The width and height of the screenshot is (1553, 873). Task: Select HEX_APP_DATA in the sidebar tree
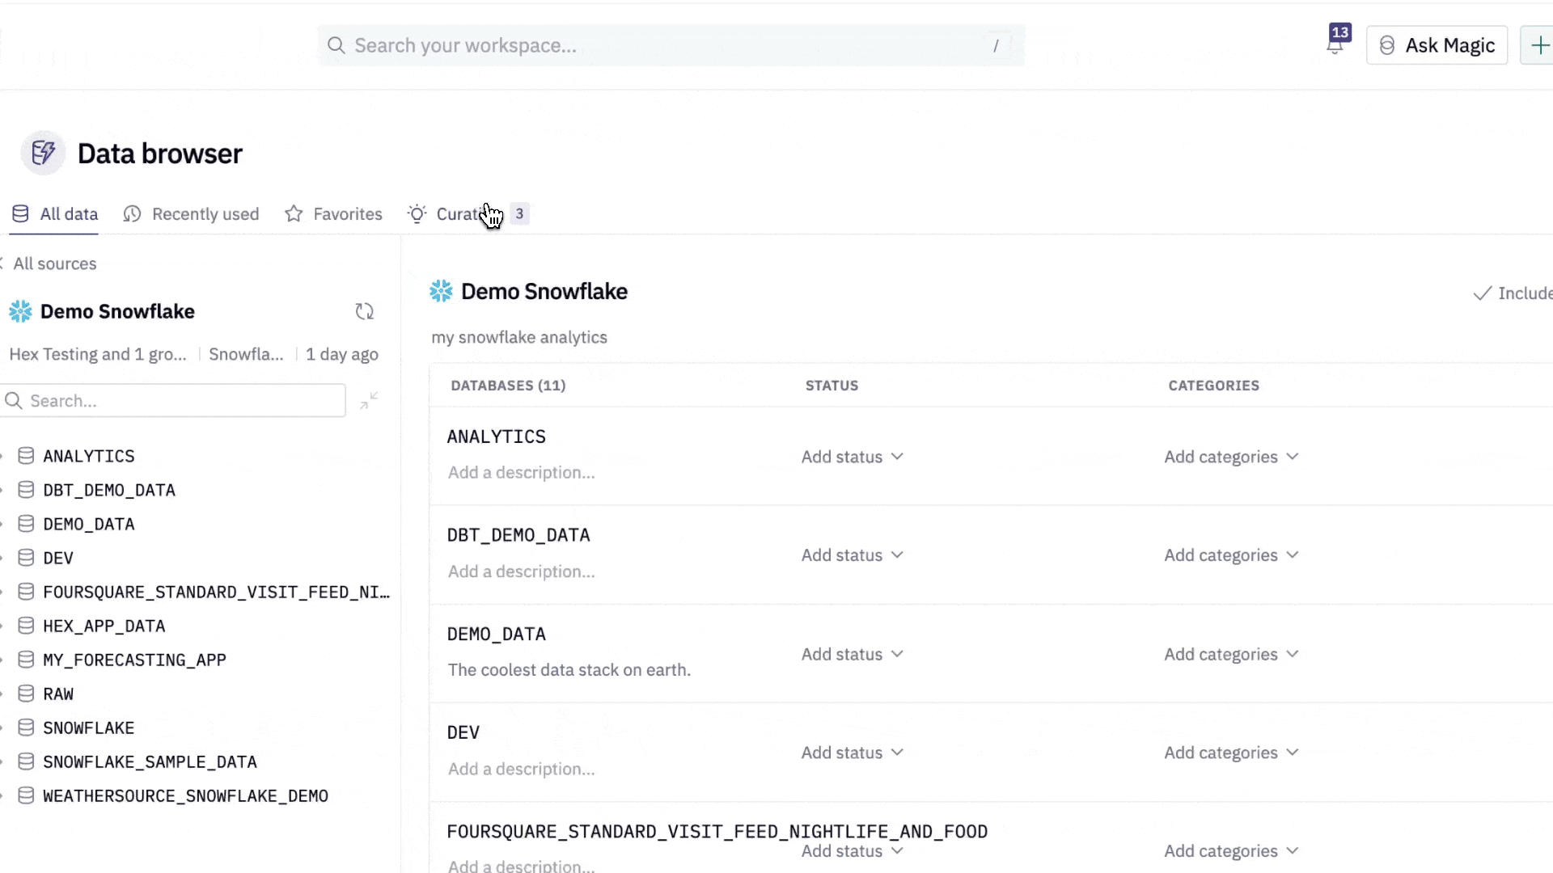point(104,626)
